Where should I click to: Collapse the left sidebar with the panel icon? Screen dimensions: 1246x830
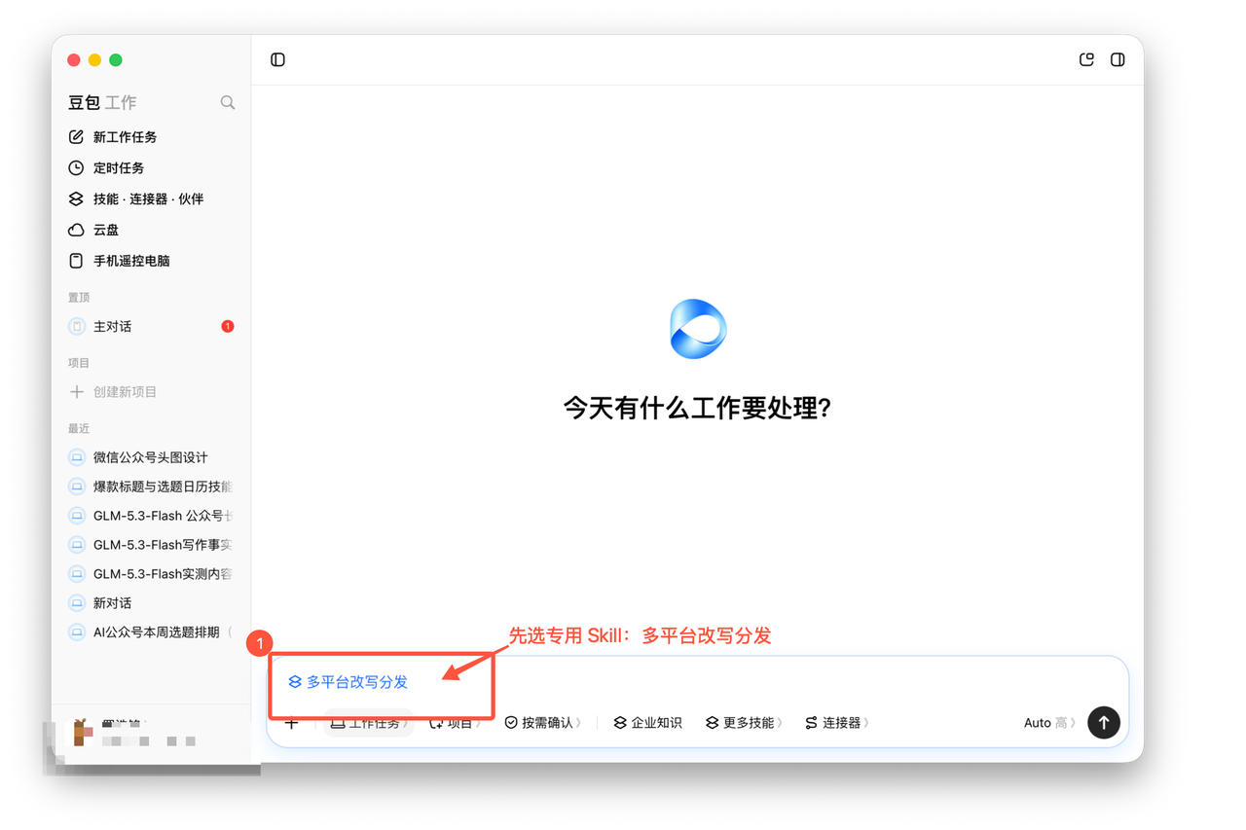(x=277, y=59)
